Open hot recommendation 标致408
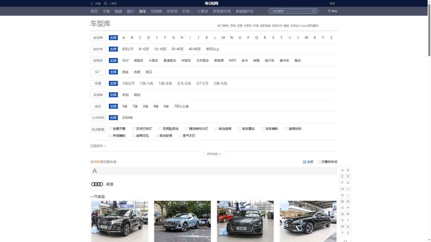Screen dimensions: 431x242 [277, 26]
